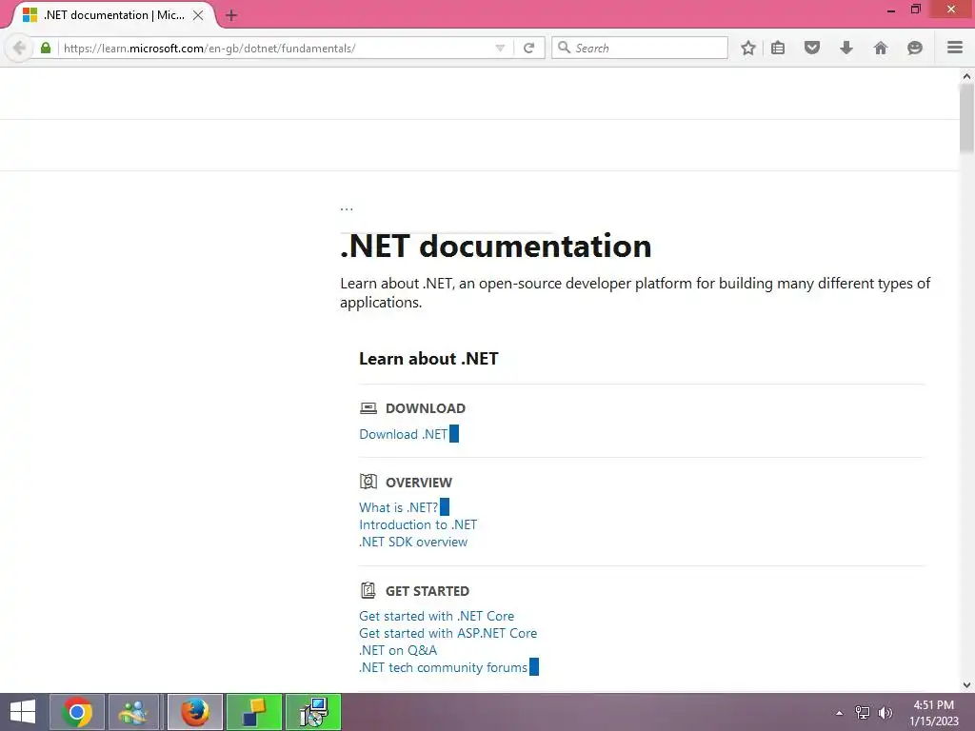Open the .NET on Q&A link

coord(398,650)
